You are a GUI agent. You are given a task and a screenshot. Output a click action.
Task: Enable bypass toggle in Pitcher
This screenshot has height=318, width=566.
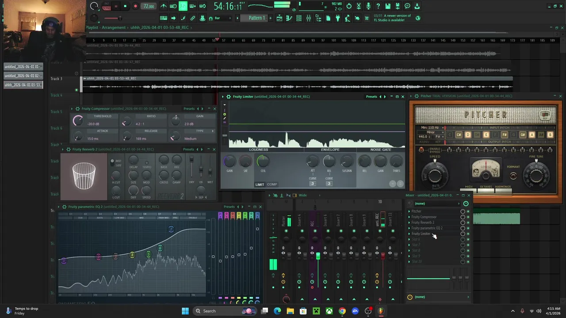(x=421, y=150)
